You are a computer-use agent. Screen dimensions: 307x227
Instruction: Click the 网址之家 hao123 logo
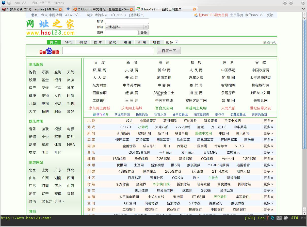50,27
